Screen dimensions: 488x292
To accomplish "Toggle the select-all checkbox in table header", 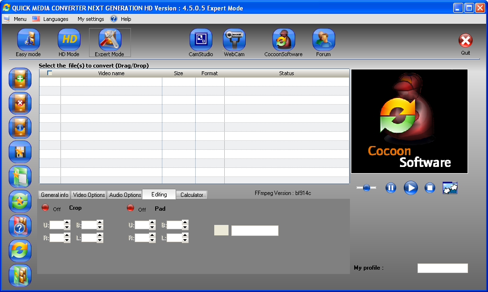I will click(x=50, y=73).
